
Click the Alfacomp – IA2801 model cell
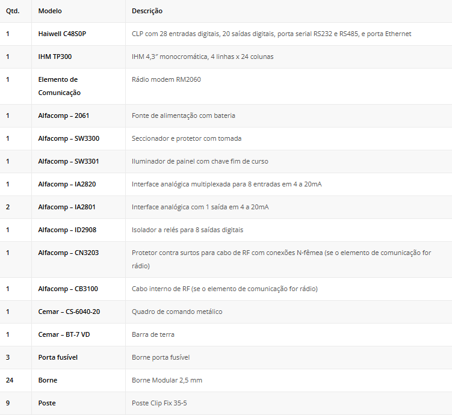point(67,207)
